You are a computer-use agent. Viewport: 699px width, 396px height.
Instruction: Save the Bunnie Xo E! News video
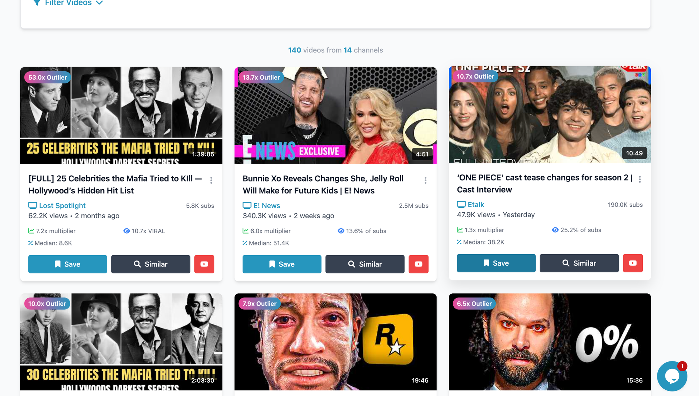(282, 264)
